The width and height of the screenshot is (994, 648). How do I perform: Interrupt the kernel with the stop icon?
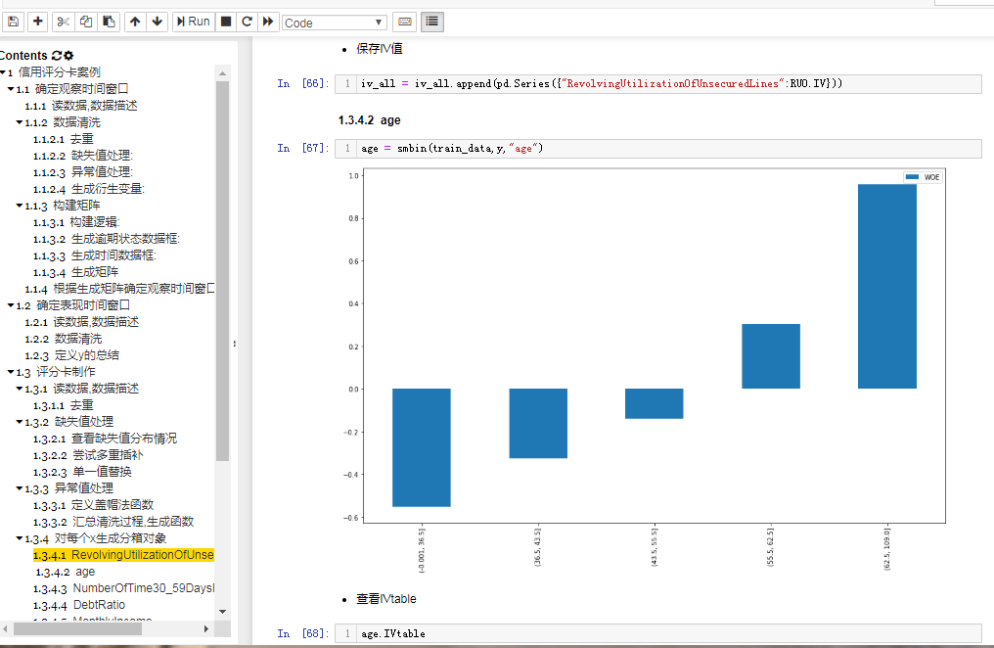click(x=225, y=22)
